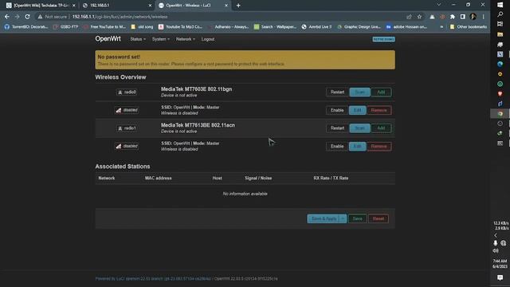Viewport: 510px width, 287px height.
Task: Click disabled badge under MT7603E radio
Action: (x=127, y=110)
